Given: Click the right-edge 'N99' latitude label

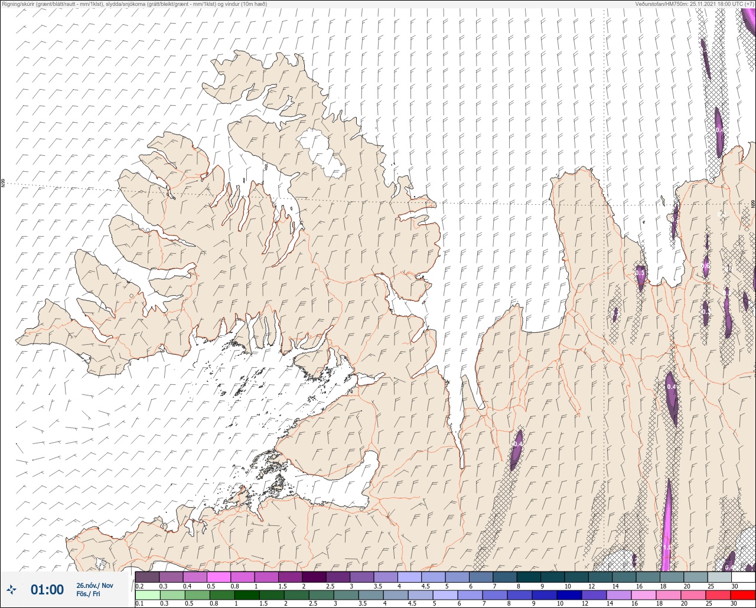Looking at the screenshot, I should click(x=753, y=204).
